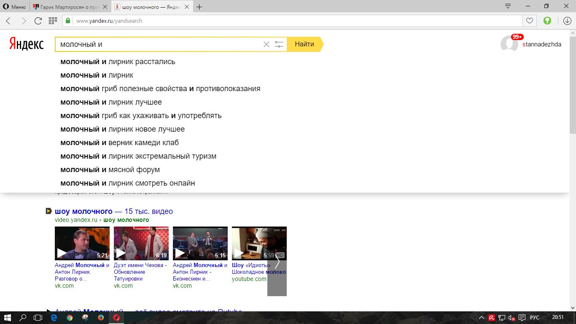The height and width of the screenshot is (324, 576).
Task: Open the advanced search settings icon
Action: pyautogui.click(x=279, y=44)
